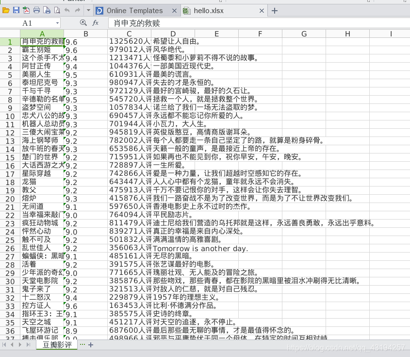
Task: Select cell 乱世佳人
Action: 42,248
